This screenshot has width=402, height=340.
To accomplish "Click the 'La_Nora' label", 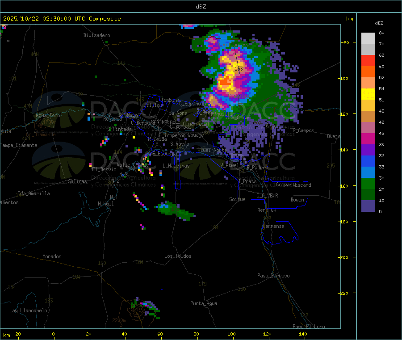I will (178, 113).
